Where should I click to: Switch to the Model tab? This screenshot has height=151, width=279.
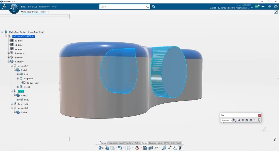pyautogui.click(x=121, y=143)
